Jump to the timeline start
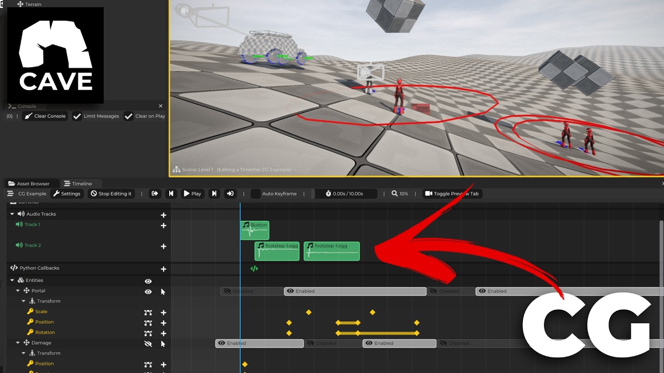664x373 pixels. pos(155,194)
